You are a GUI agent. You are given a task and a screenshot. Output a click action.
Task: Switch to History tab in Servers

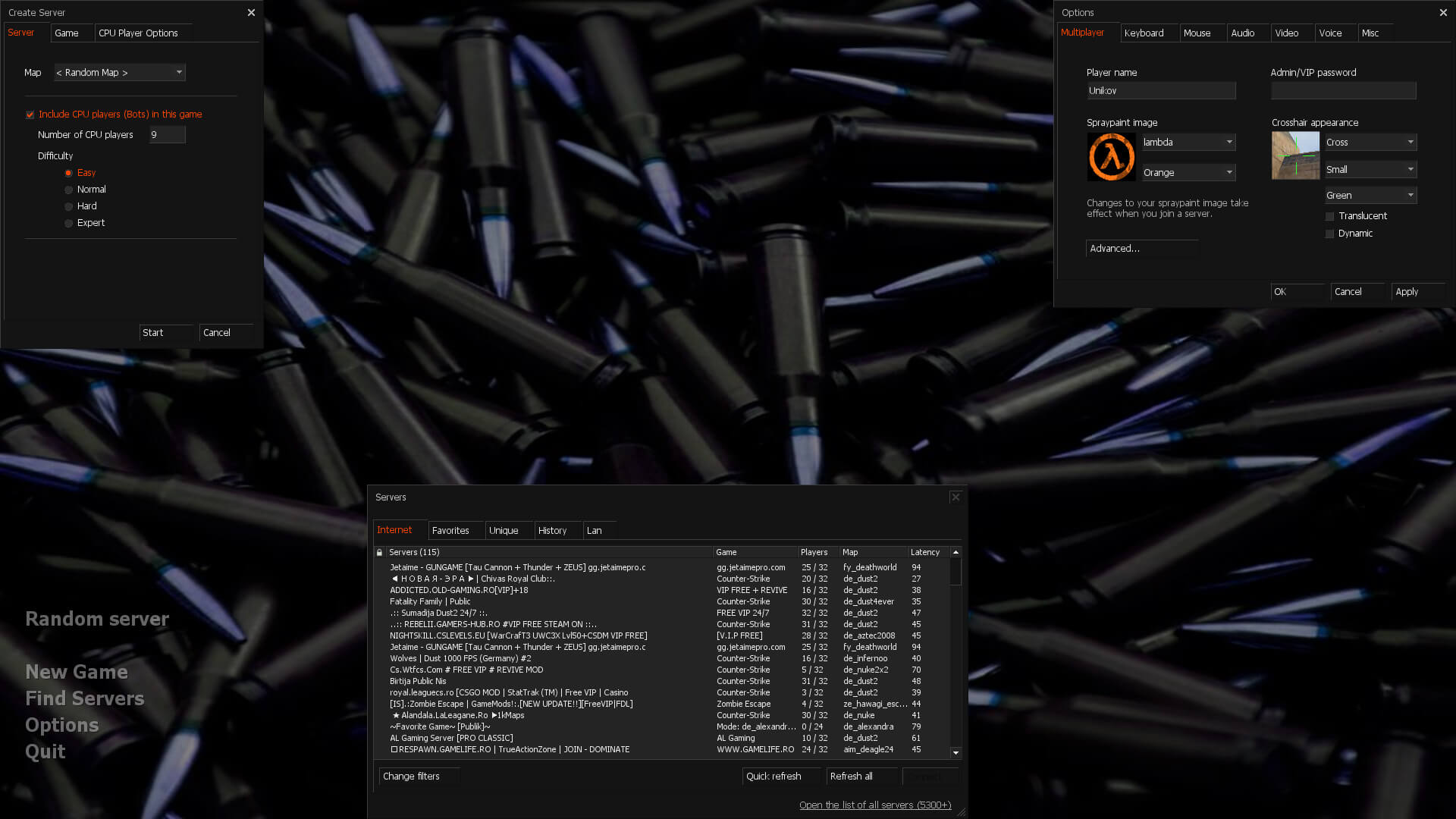click(x=558, y=530)
